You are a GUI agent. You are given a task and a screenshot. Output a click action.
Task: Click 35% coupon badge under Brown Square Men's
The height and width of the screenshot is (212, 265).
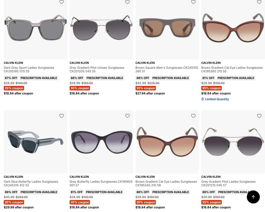(145, 88)
